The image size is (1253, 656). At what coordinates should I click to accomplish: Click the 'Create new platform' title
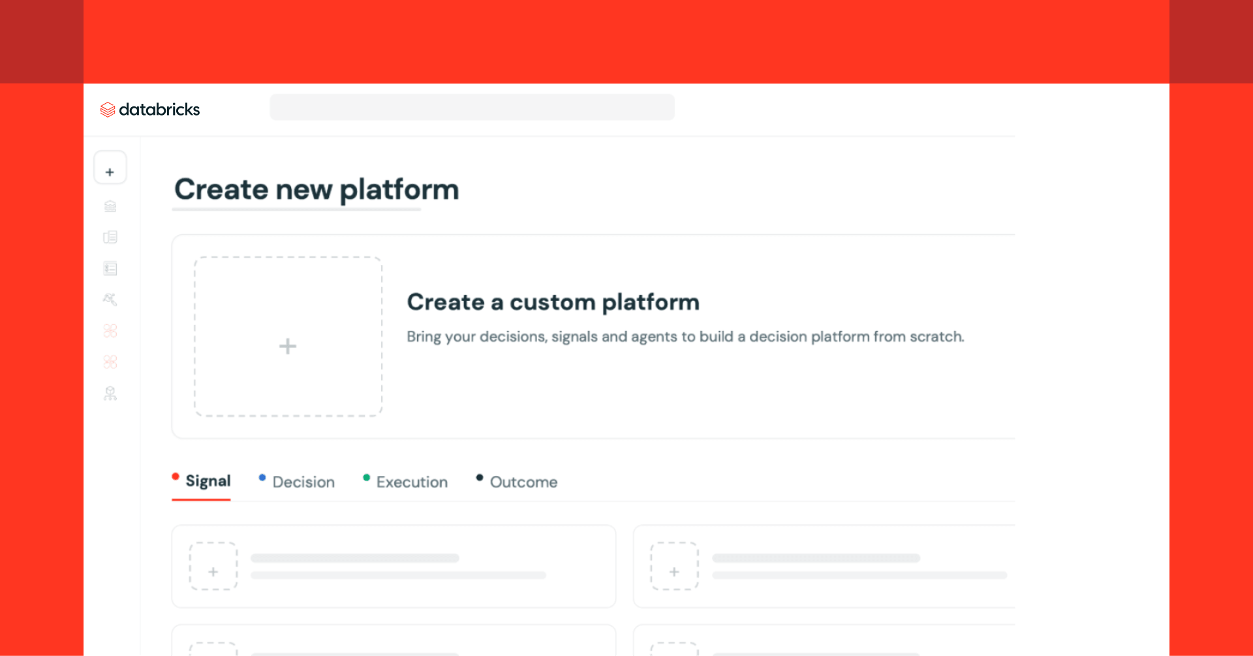[x=317, y=189]
